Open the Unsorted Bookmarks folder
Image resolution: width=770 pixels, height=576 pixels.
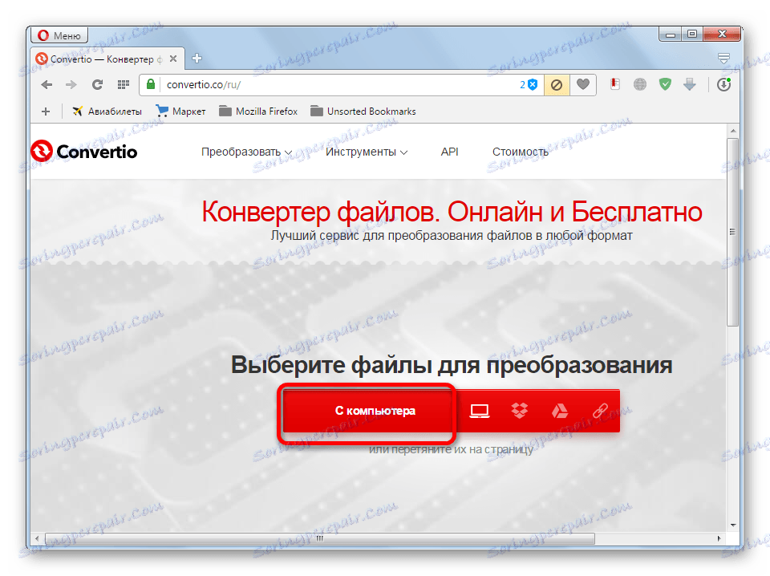[x=363, y=112]
